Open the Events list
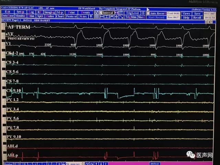The width and height of the screenshot is (220, 165). (x=85, y=12)
